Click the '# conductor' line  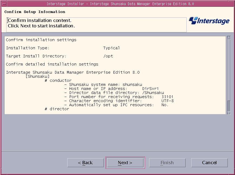58,80
